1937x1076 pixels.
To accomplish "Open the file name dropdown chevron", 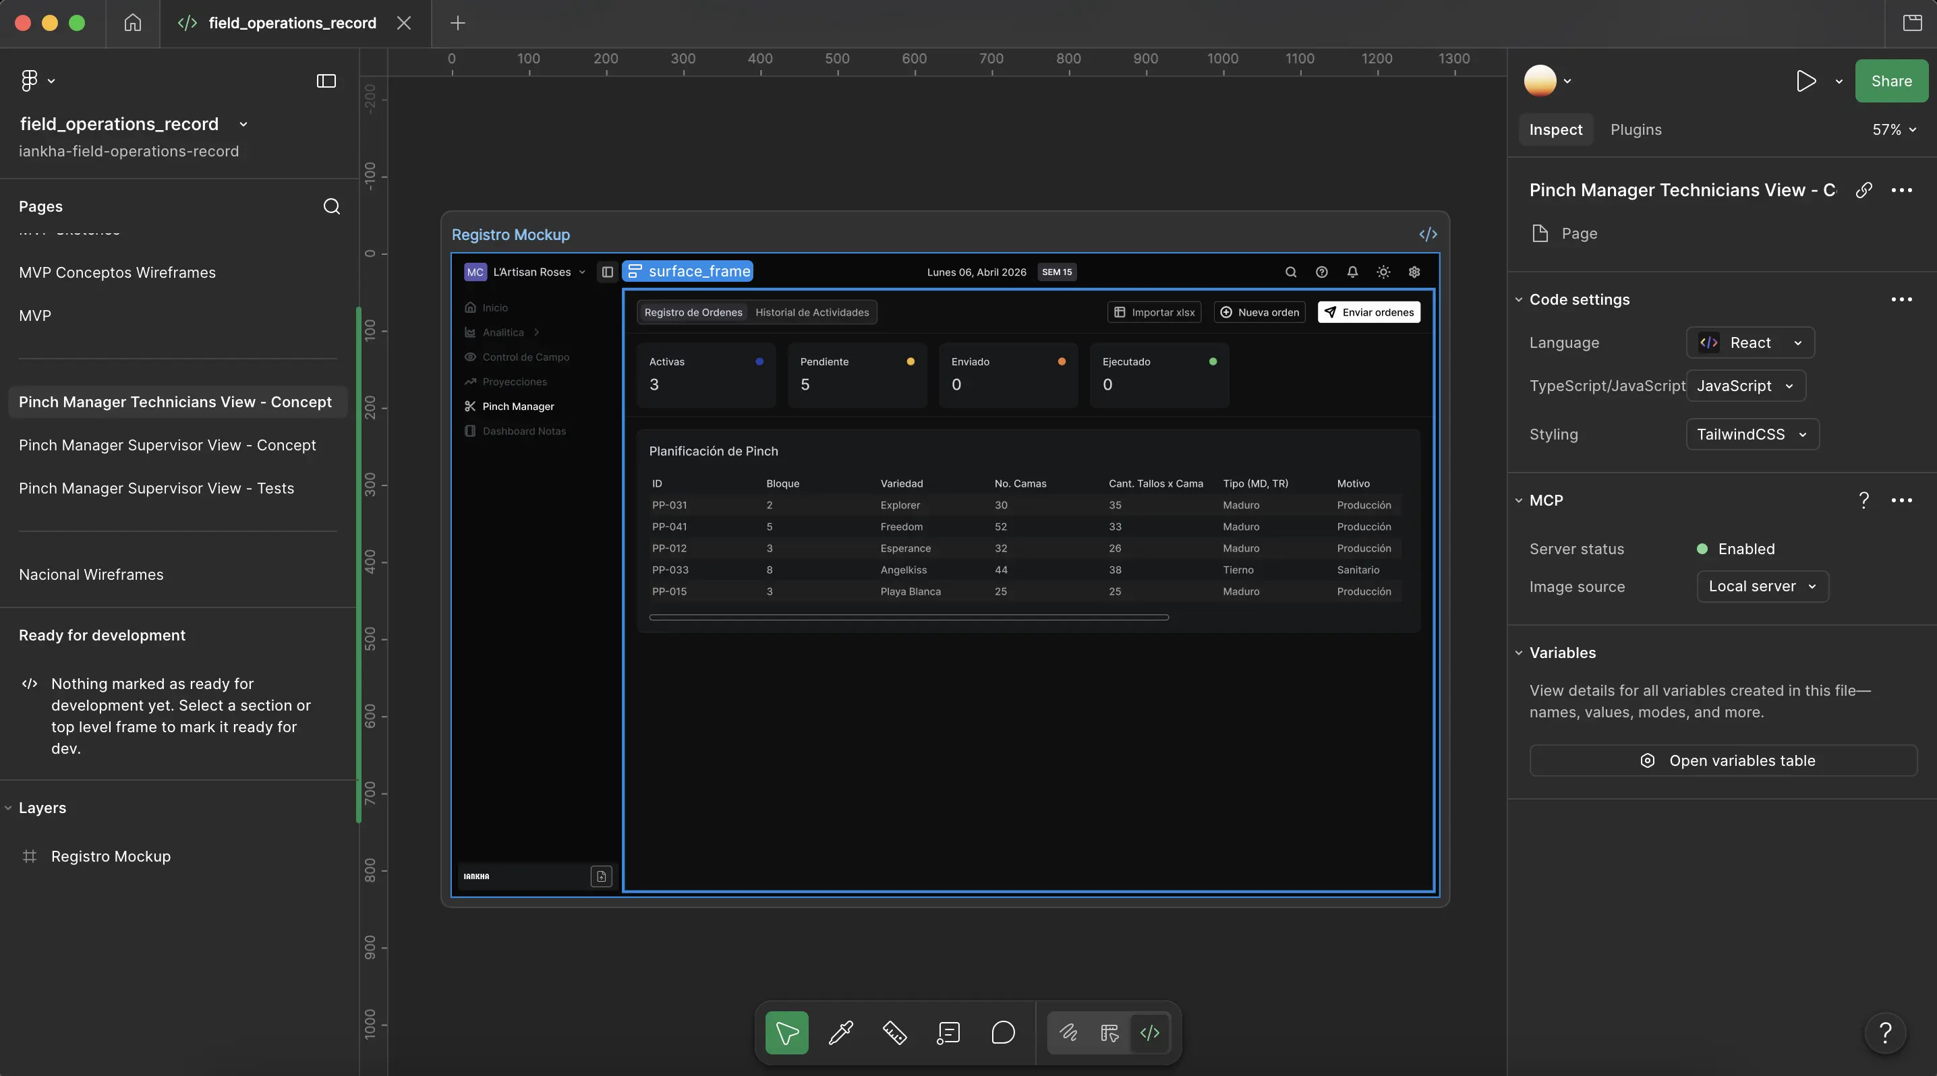I will click(x=243, y=124).
